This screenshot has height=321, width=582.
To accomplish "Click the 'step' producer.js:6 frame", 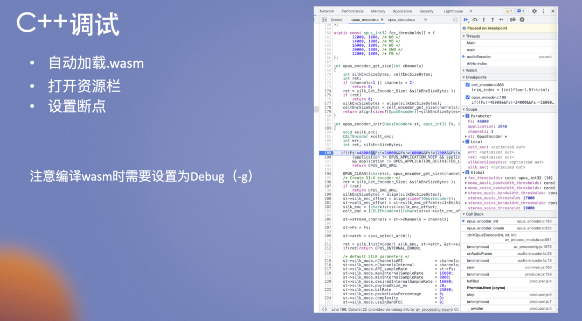I will tap(509, 295).
